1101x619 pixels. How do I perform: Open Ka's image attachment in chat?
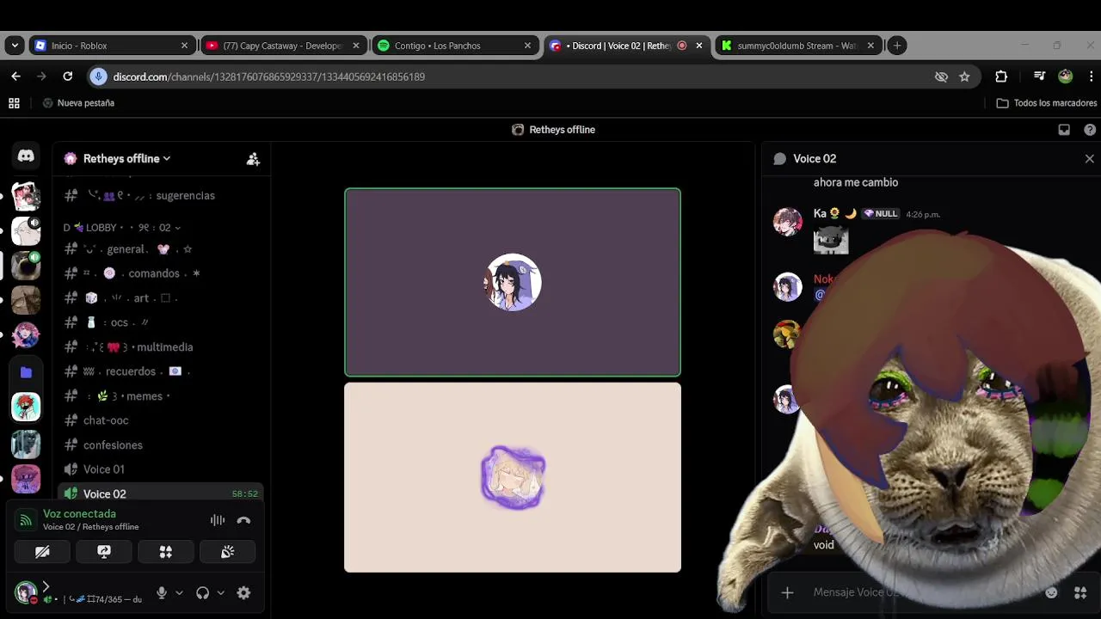831,240
